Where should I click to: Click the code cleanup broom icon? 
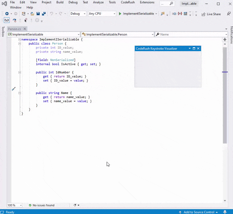[75, 205]
